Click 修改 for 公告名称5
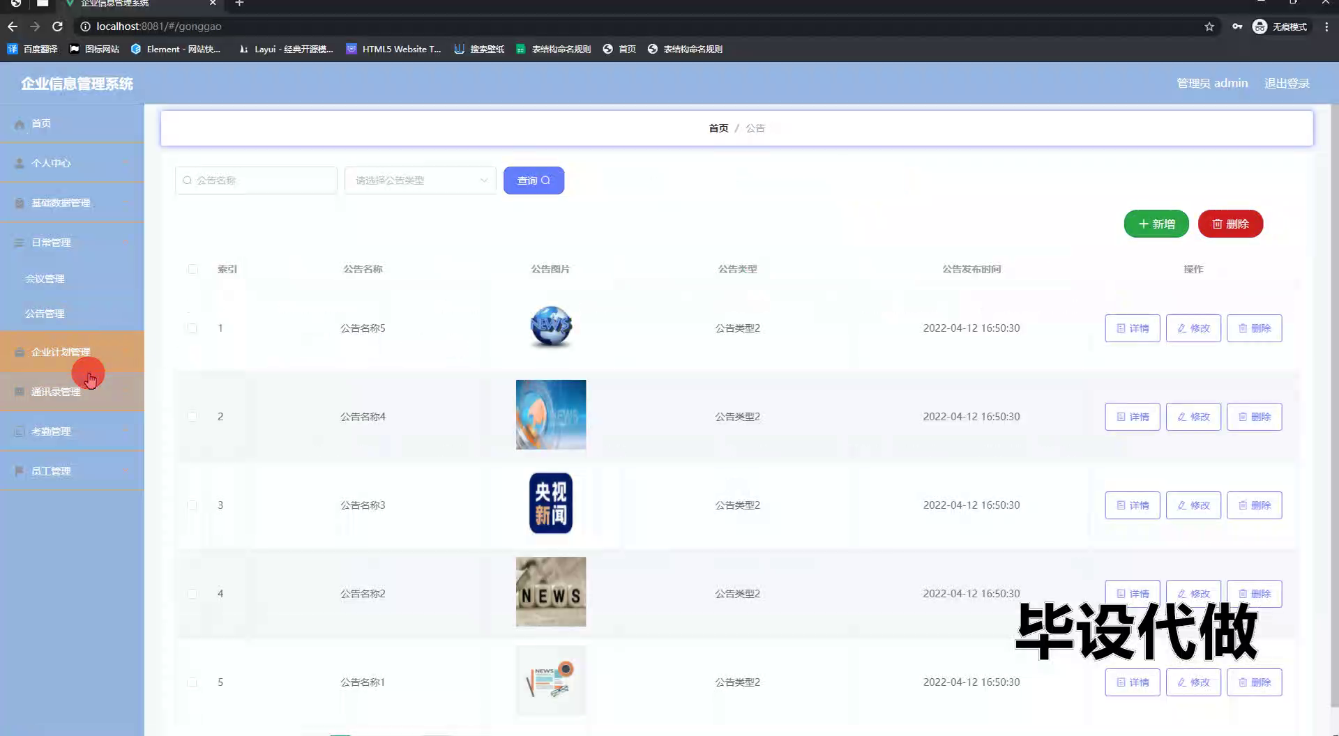1339x736 pixels. (x=1193, y=328)
